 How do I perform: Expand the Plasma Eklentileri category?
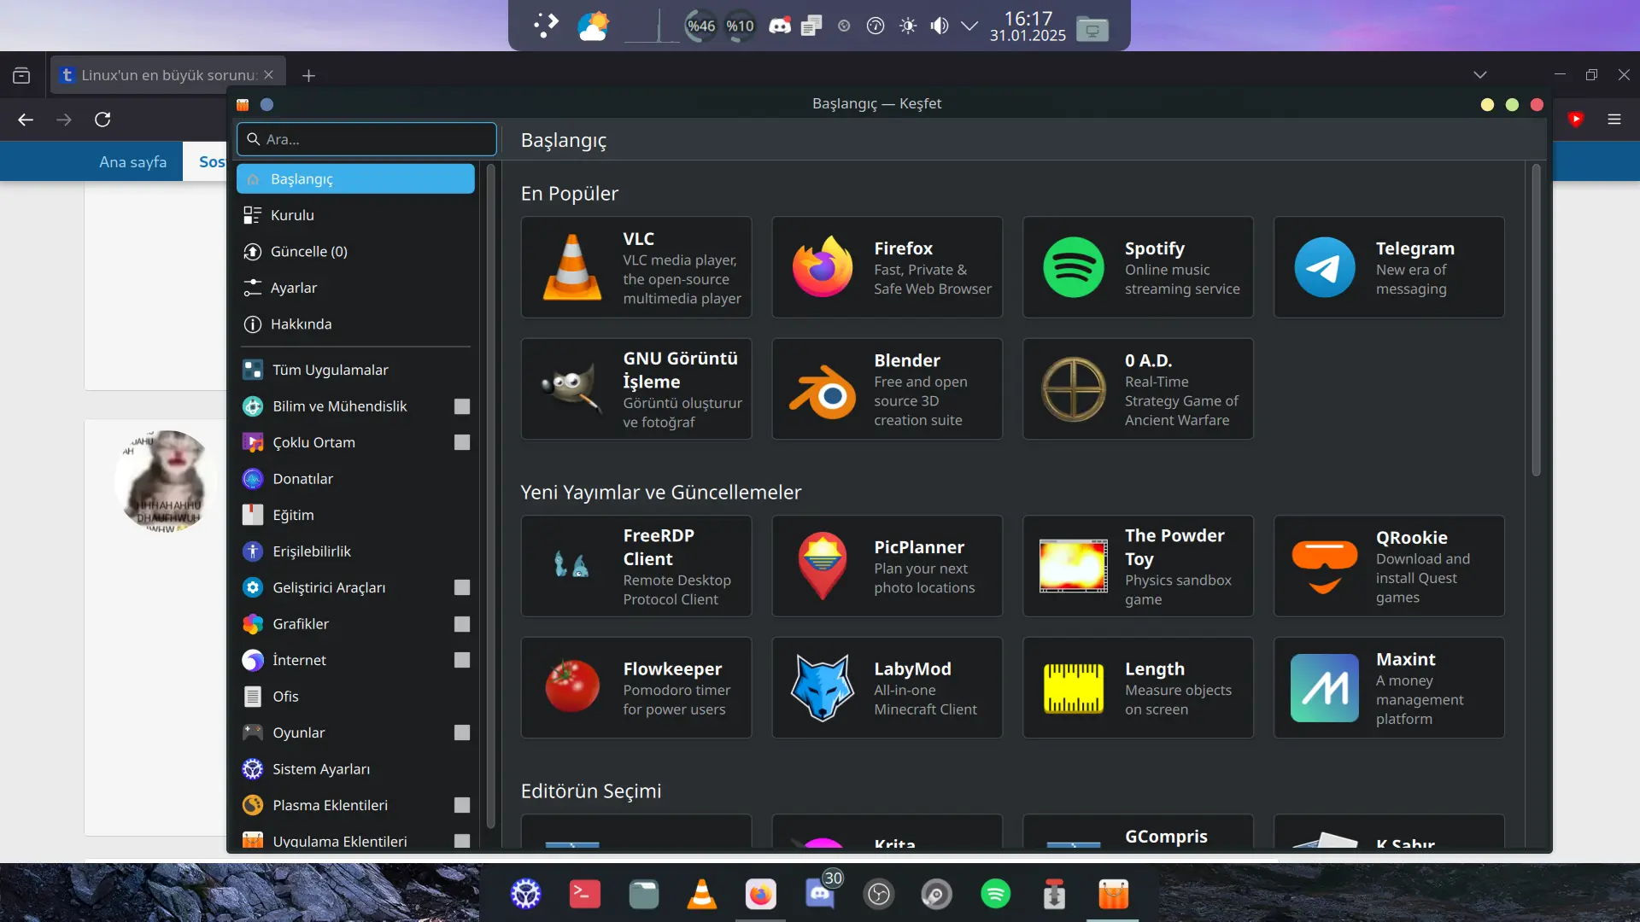pyautogui.click(x=462, y=805)
